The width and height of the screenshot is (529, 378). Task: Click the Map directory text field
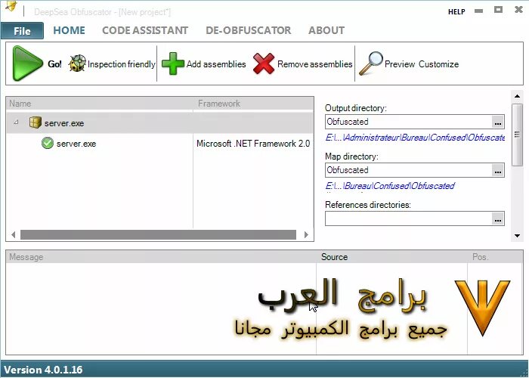coord(408,170)
